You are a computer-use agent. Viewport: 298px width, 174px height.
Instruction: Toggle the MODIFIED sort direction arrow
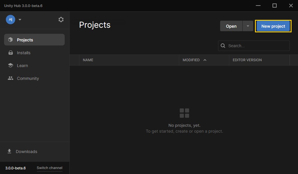[205, 60]
